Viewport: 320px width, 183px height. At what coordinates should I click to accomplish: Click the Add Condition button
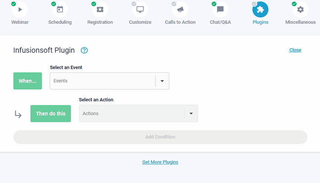pyautogui.click(x=160, y=137)
